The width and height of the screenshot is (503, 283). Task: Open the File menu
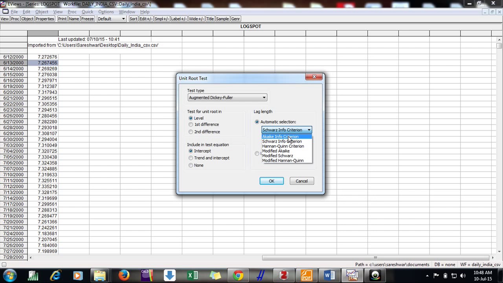click(14, 12)
